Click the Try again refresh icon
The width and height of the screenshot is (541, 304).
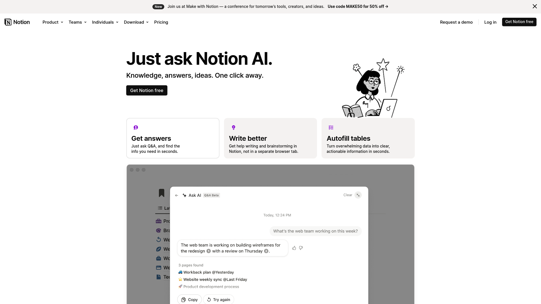click(x=209, y=299)
